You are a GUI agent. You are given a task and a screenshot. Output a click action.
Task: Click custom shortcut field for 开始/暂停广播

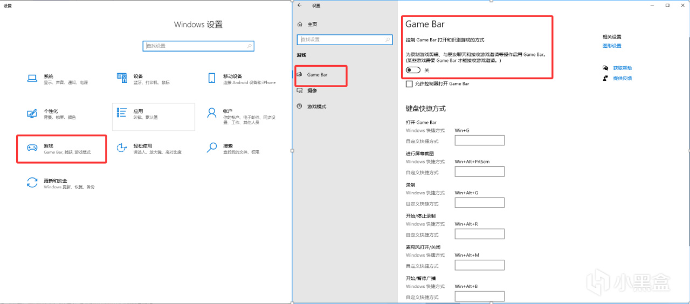479,296
